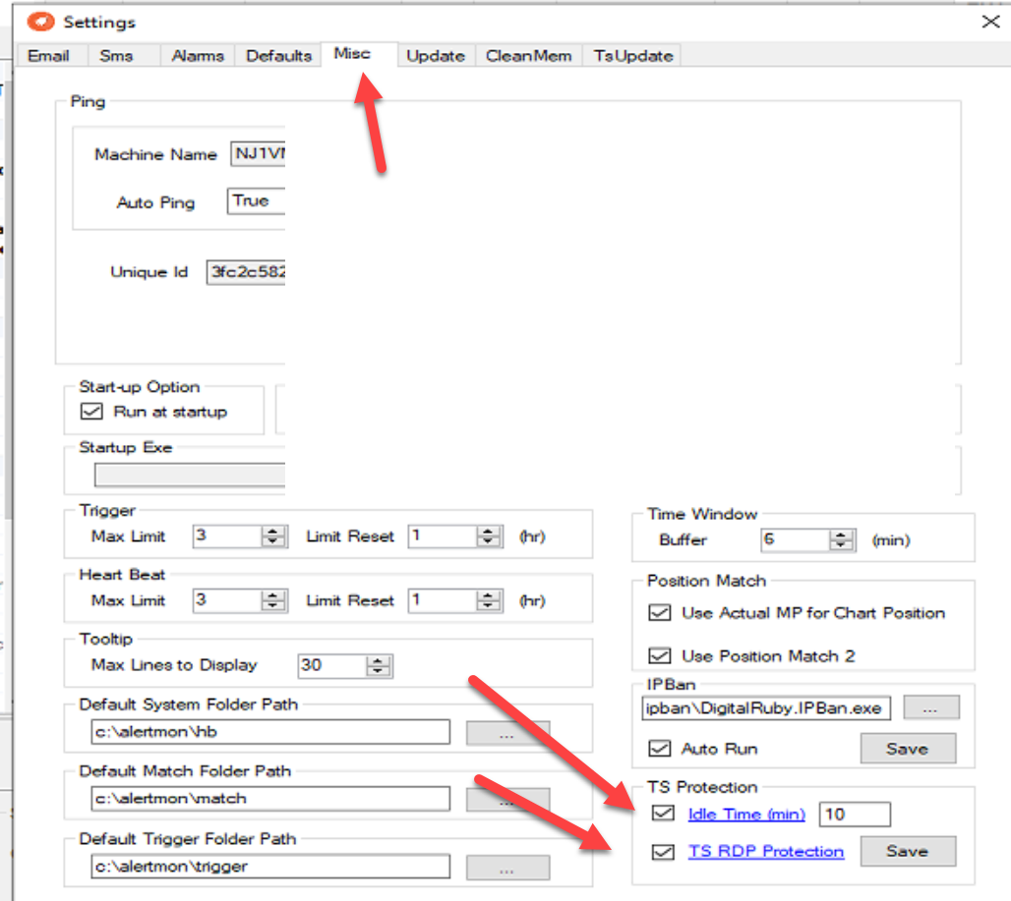Save the TS Protection settings
1011x901 pixels.
(907, 851)
